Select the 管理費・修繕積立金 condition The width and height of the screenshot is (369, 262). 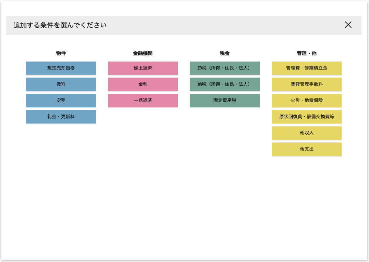point(307,68)
